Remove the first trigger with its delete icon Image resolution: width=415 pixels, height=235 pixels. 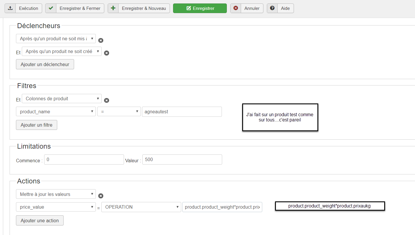[101, 40]
